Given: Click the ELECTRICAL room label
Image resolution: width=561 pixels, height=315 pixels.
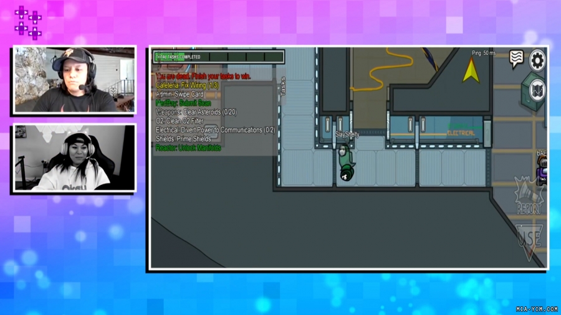Looking at the screenshot, I should tap(461, 133).
